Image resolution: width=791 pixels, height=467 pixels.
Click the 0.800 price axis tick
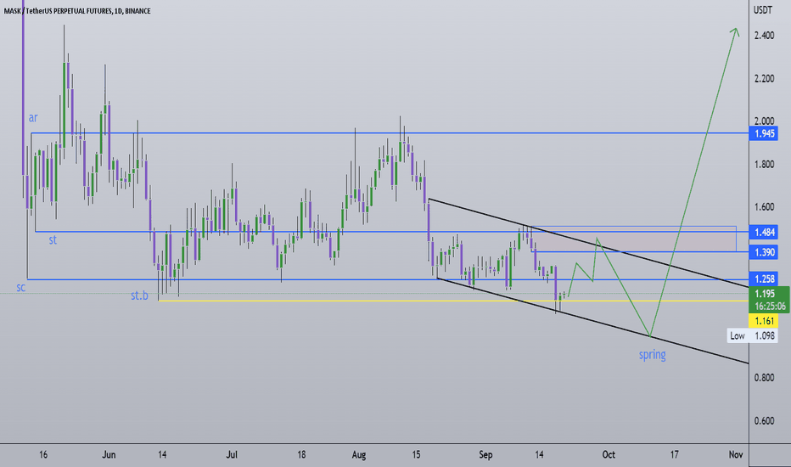[x=764, y=378]
